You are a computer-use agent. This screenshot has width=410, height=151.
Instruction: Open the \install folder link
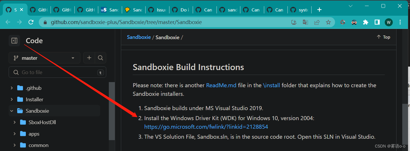point(271,85)
